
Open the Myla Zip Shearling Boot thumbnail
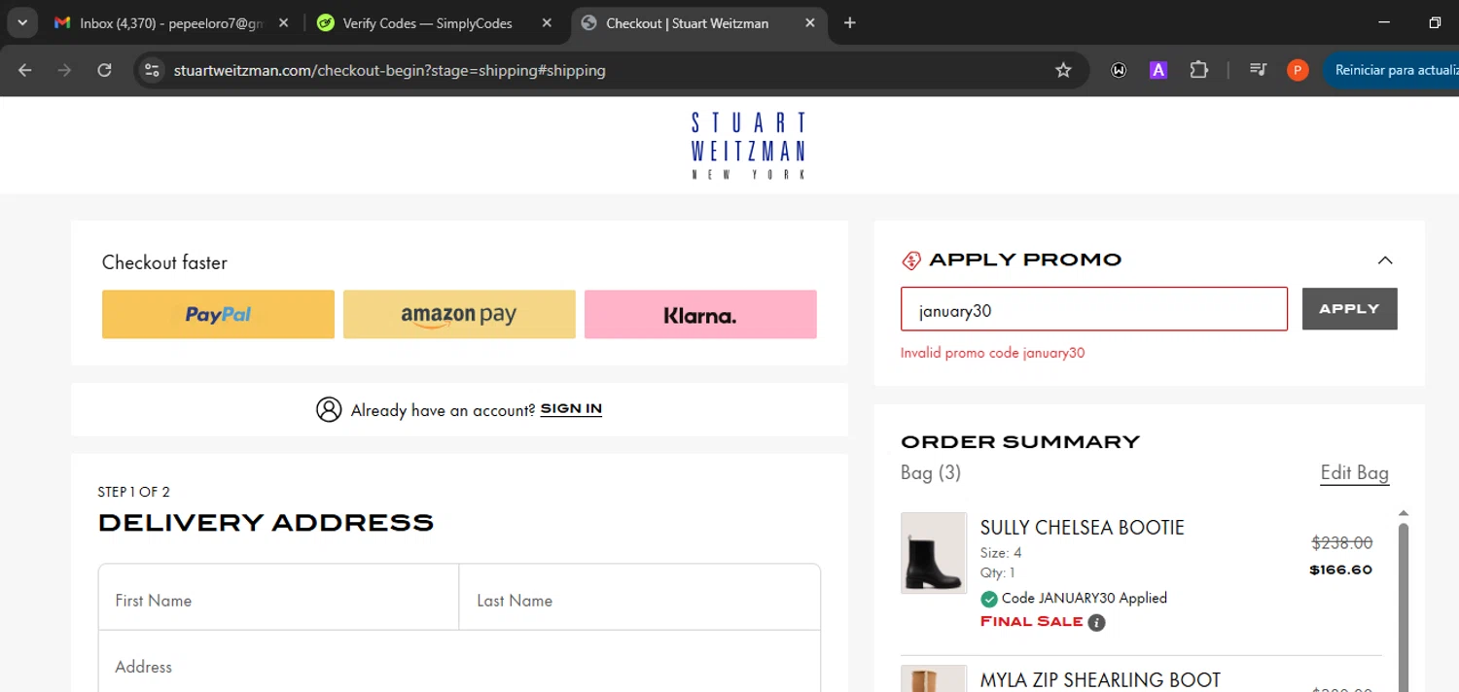[x=934, y=678]
